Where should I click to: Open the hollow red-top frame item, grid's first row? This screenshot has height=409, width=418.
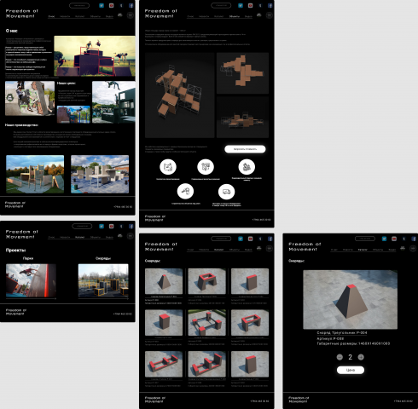tap(206, 281)
